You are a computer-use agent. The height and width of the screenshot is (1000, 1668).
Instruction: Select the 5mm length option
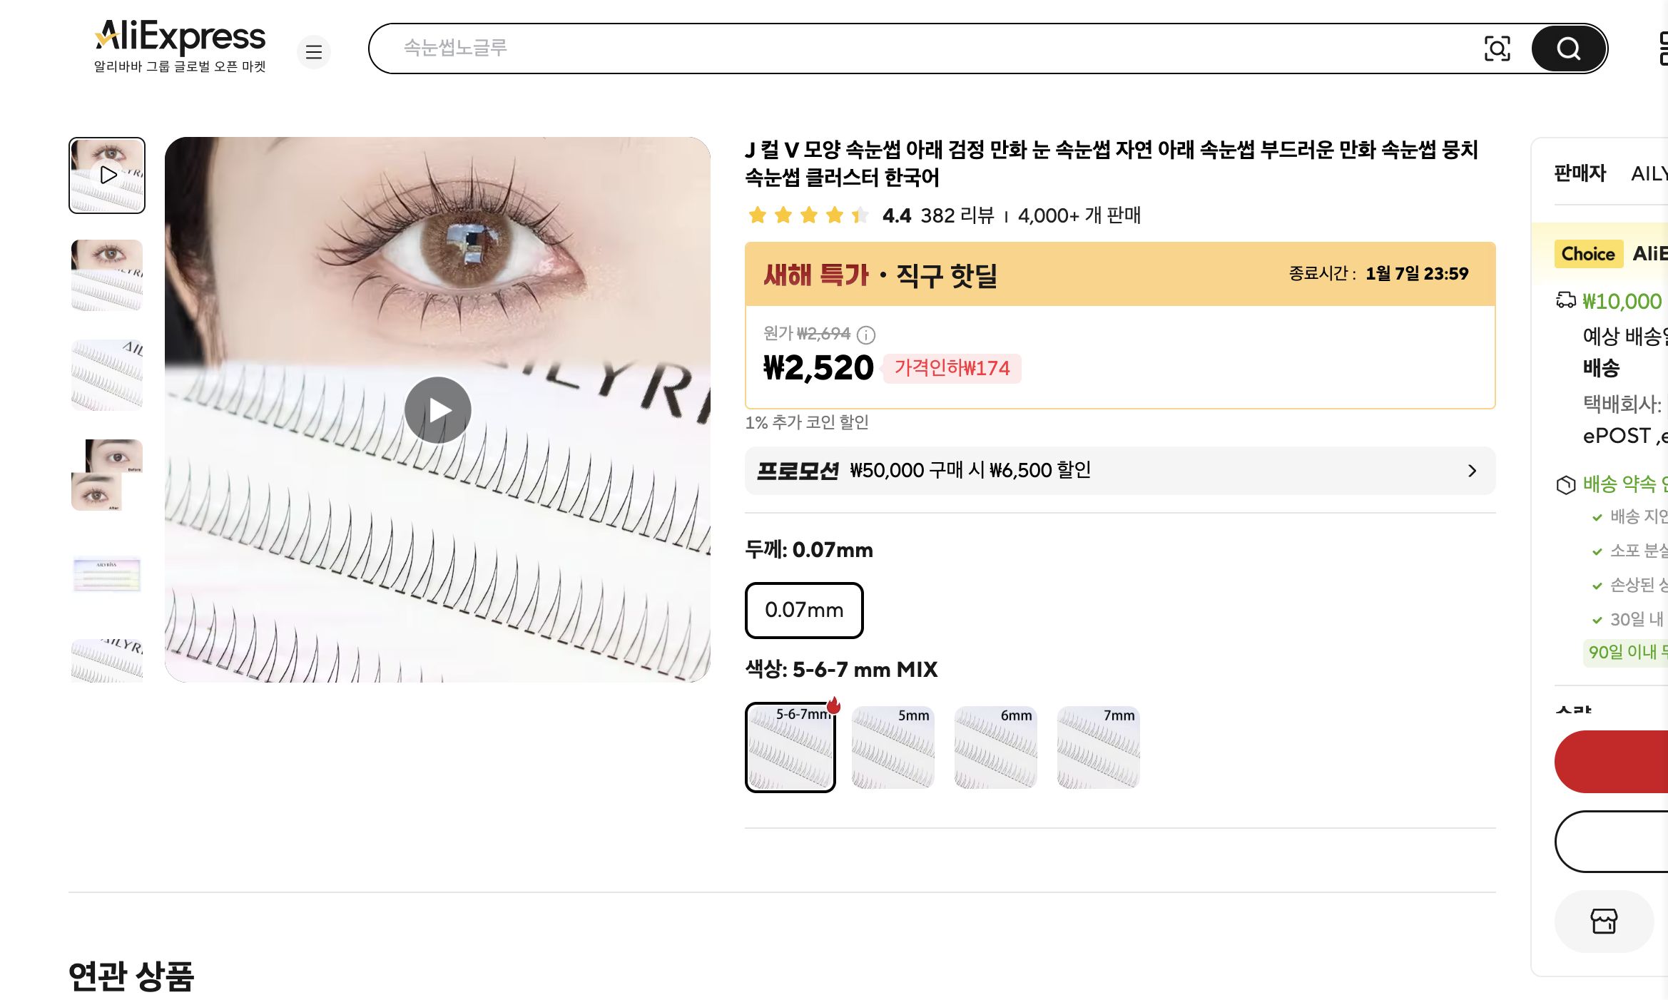click(893, 748)
